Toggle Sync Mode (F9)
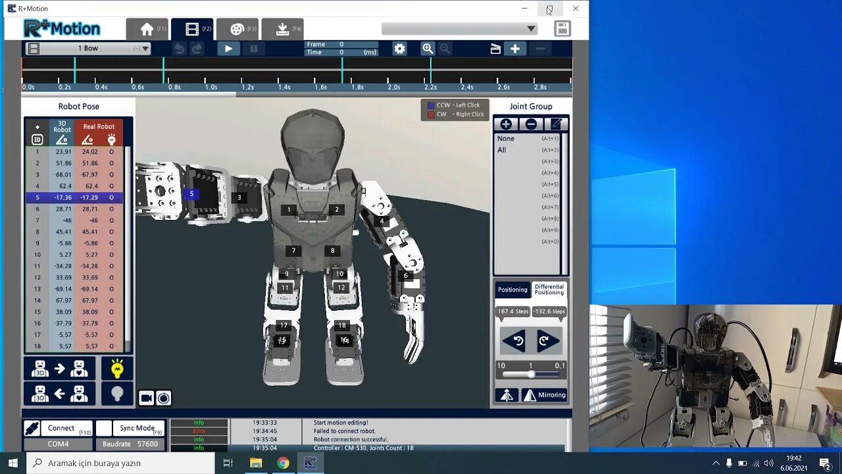The image size is (842, 474). pyautogui.click(x=139, y=428)
